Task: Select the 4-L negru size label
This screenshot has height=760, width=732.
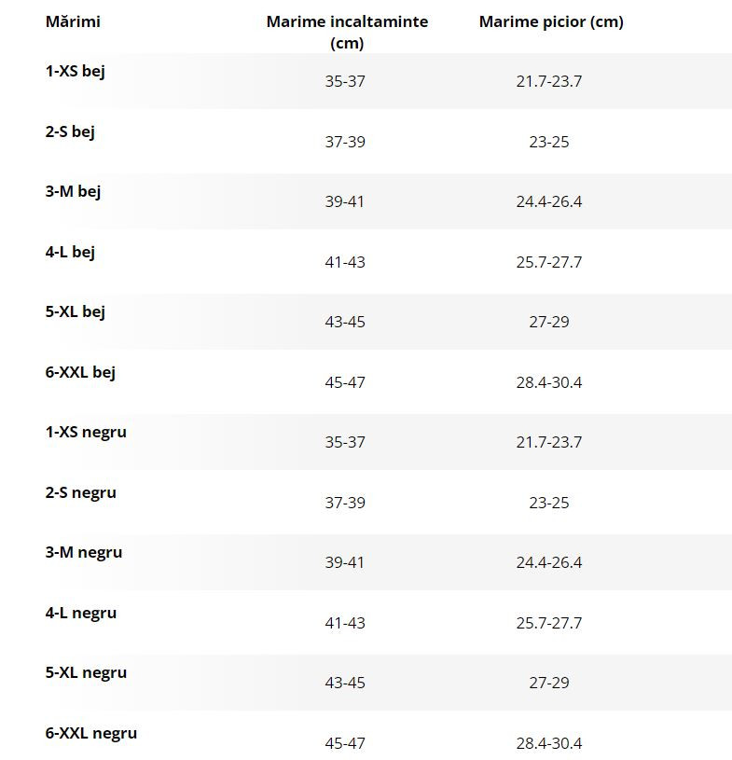Action: pyautogui.click(x=81, y=614)
